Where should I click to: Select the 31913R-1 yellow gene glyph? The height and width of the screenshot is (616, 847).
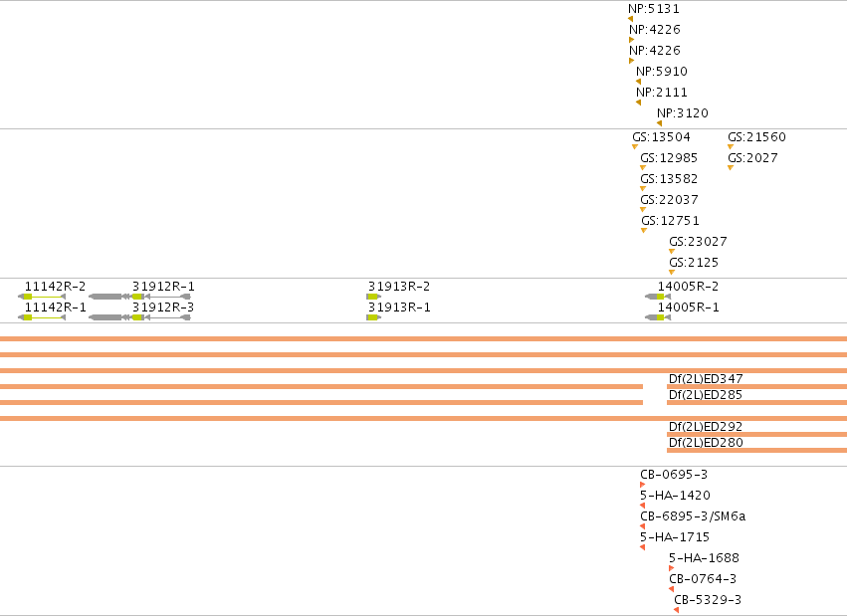point(374,317)
